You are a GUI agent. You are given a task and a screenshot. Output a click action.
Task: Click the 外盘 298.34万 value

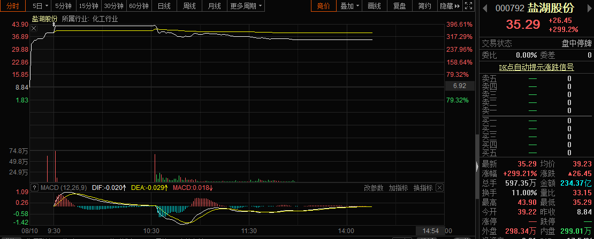(x=521, y=231)
